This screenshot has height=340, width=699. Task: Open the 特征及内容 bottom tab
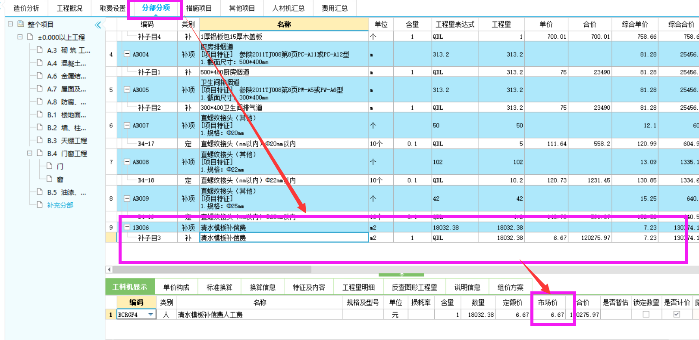309,287
